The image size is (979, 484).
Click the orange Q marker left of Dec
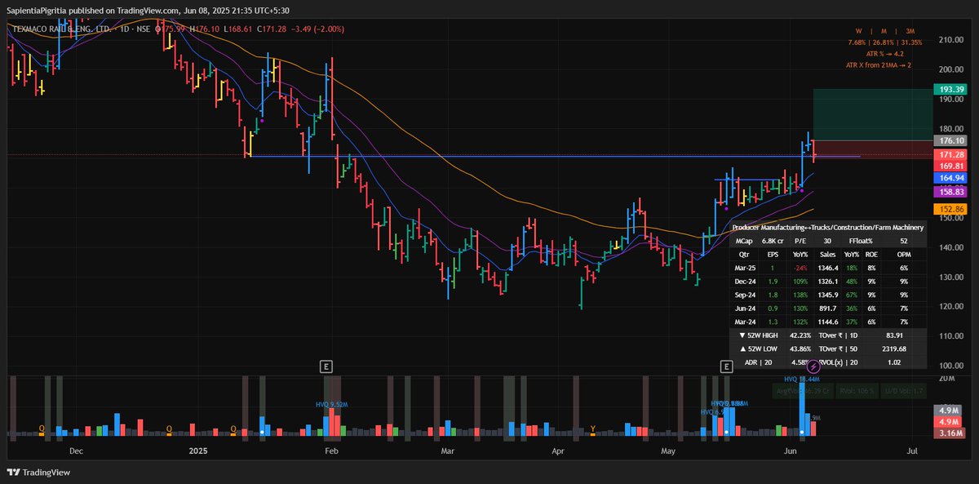[x=42, y=427]
